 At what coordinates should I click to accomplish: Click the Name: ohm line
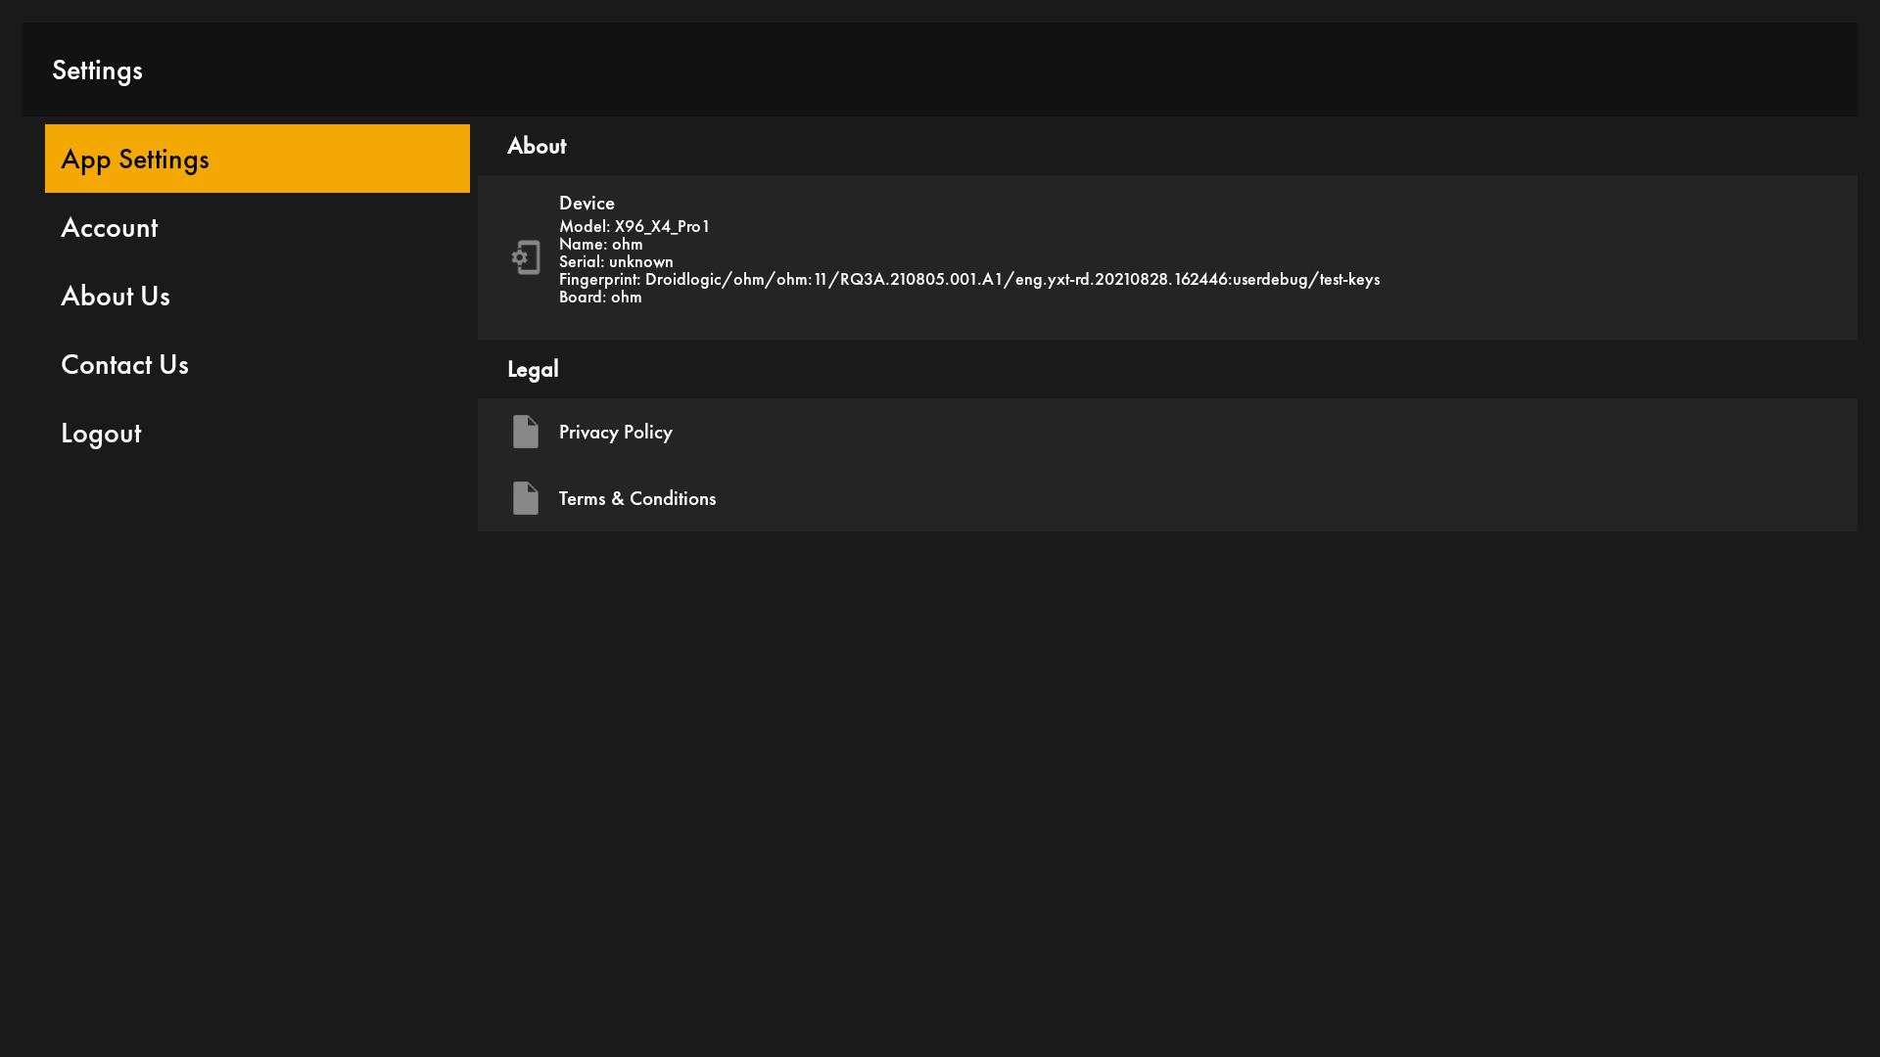pyautogui.click(x=600, y=245)
